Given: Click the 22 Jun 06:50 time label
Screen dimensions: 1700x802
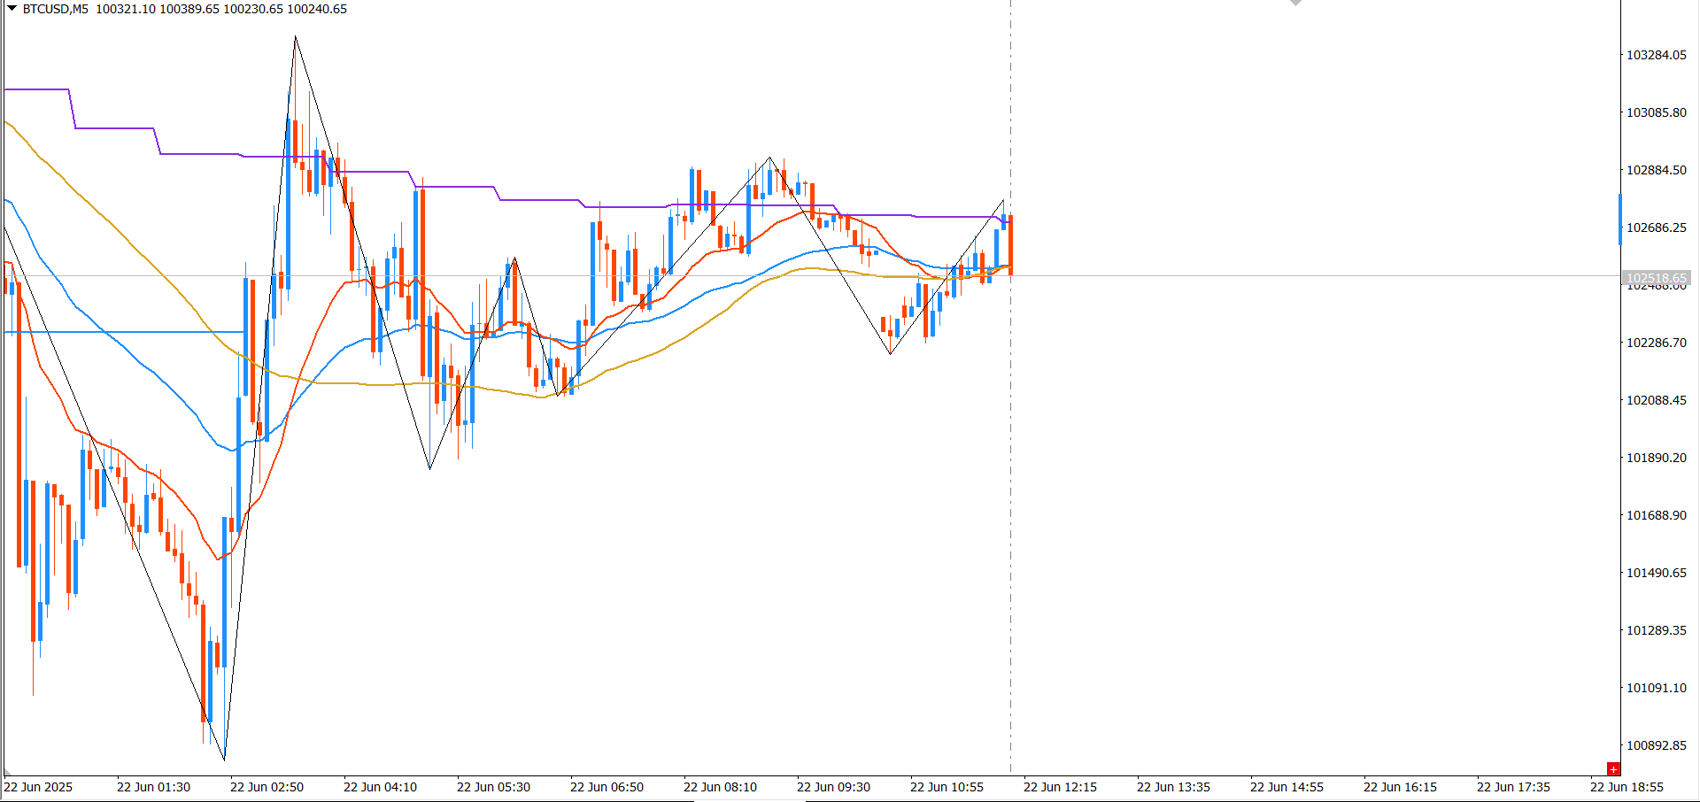Looking at the screenshot, I should click(x=607, y=787).
